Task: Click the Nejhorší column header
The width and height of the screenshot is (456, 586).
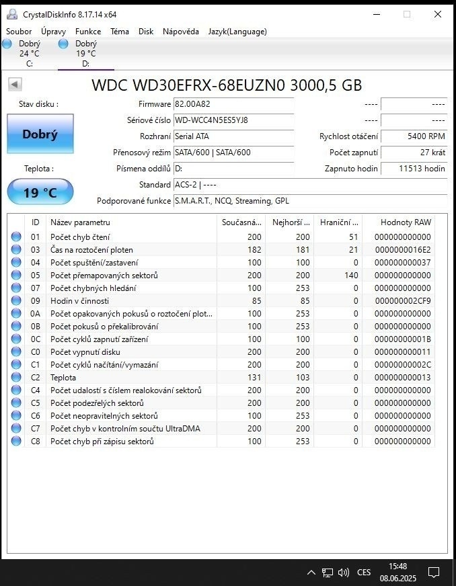Action: pyautogui.click(x=289, y=222)
